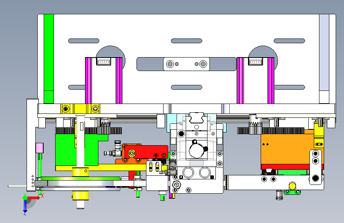Click the green Y axis origin dot of the triad
The image size is (344, 223).
click(25, 198)
